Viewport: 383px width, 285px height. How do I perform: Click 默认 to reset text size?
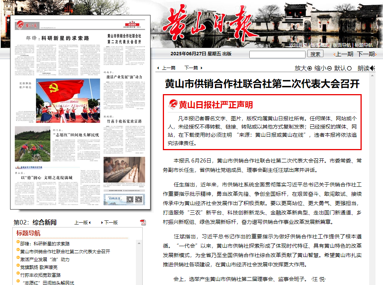(x=340, y=68)
